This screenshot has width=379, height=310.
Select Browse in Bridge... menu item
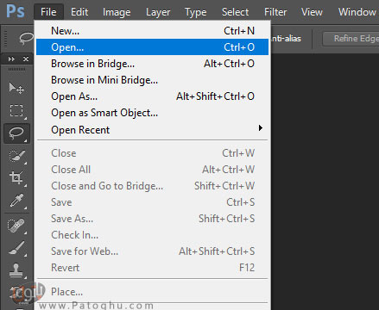(x=152, y=64)
